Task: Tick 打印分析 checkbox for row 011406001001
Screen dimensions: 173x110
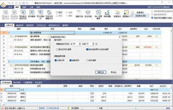Action: [x=156, y=36]
